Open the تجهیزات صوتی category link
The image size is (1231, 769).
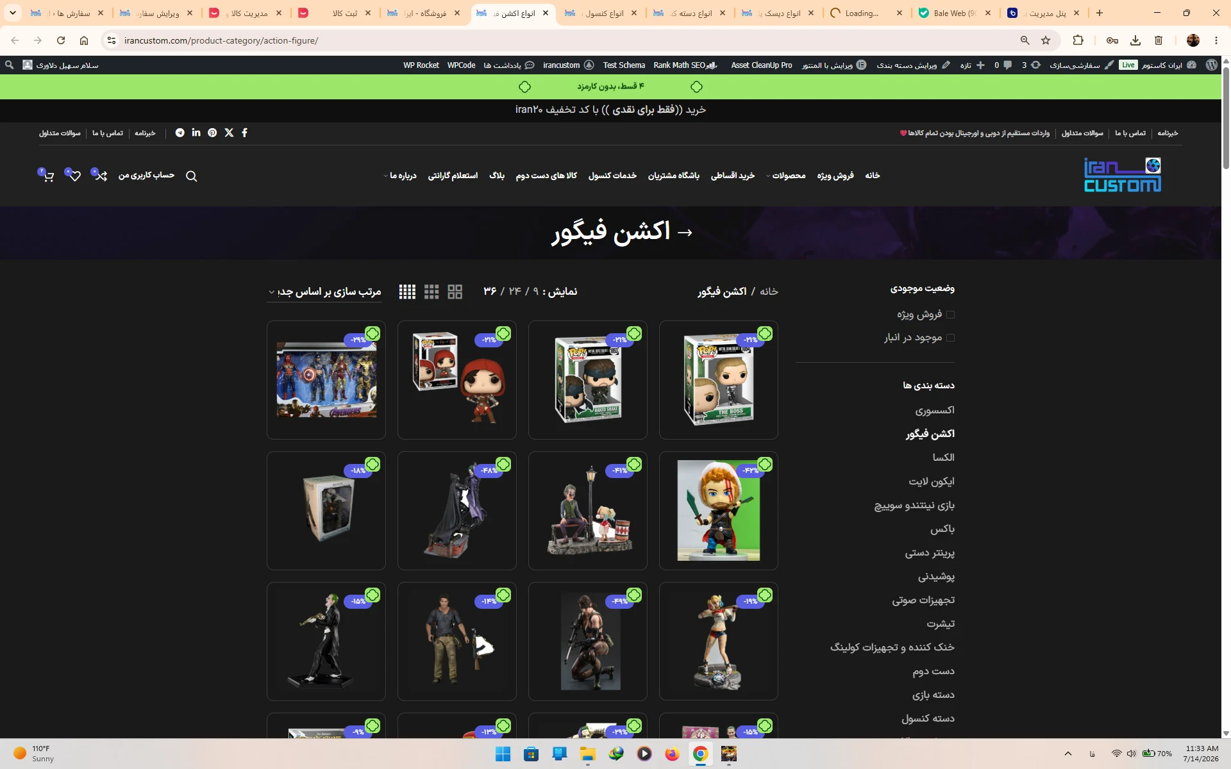point(923,600)
